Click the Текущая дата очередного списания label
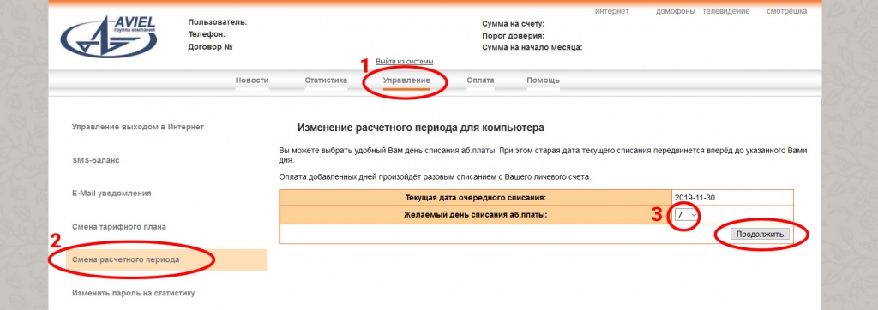Viewport: 878px width, 310px height. [x=475, y=198]
